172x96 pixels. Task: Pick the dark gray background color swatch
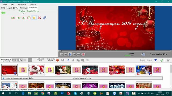[x=30, y=60]
